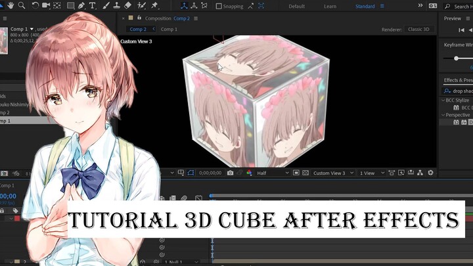Select the Type text tool
The image size is (473, 266).
[x=93, y=5]
